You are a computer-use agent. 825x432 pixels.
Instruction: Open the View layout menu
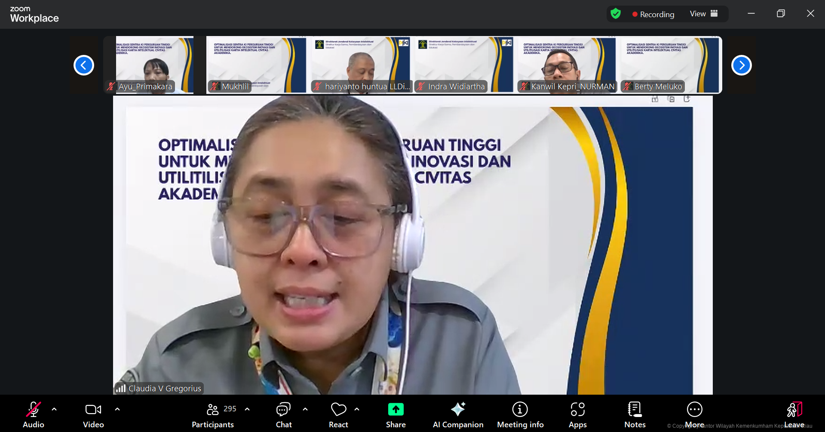point(703,14)
